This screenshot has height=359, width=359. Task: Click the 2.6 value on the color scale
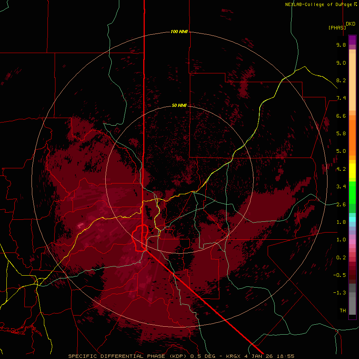click(x=341, y=205)
